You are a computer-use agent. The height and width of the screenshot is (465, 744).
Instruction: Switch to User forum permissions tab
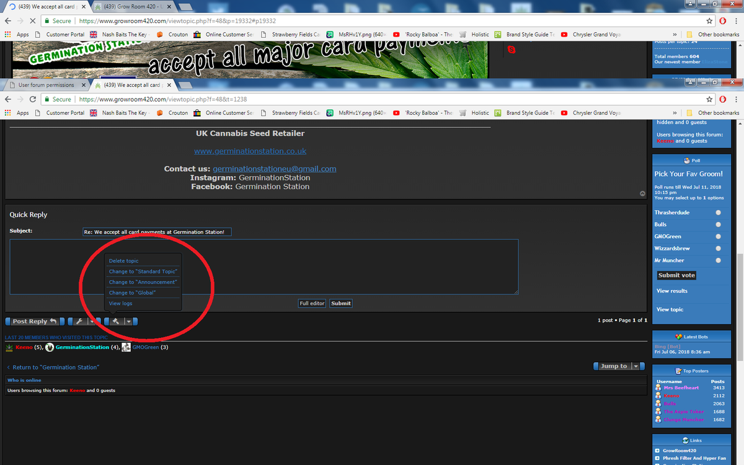tap(46, 85)
